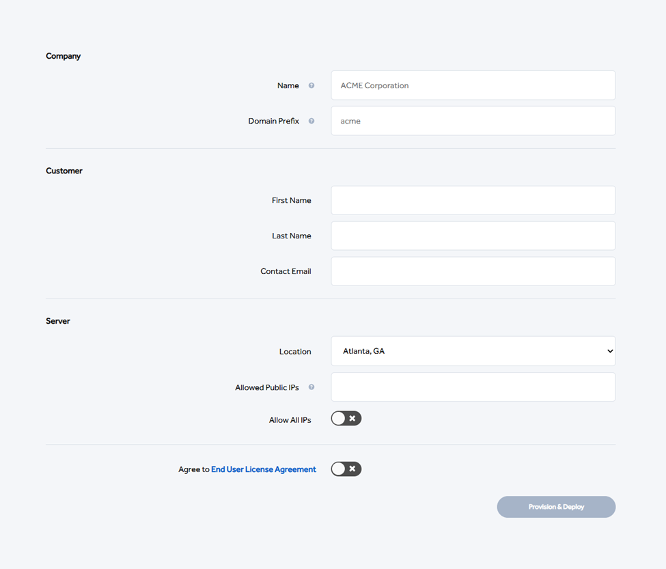Viewport: 666px width, 569px height.
Task: Click the Location field label
Action: point(295,352)
